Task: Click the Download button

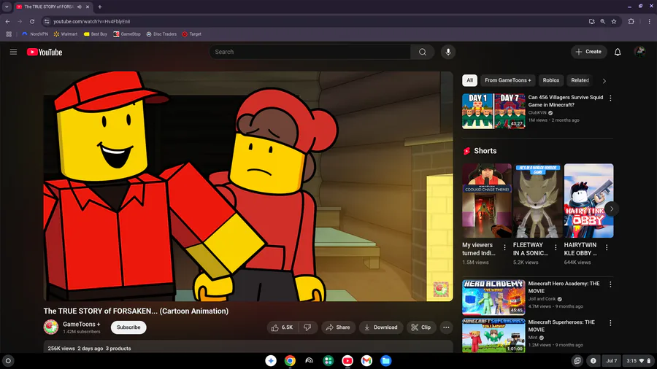Action: tap(381, 327)
